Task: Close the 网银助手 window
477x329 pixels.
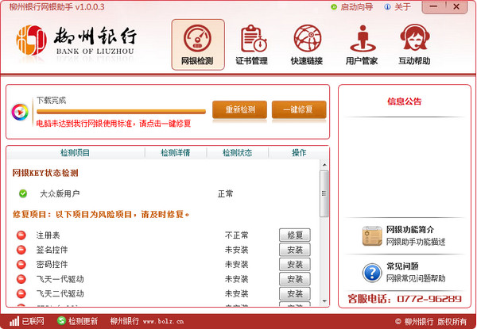Action: click(x=456, y=6)
